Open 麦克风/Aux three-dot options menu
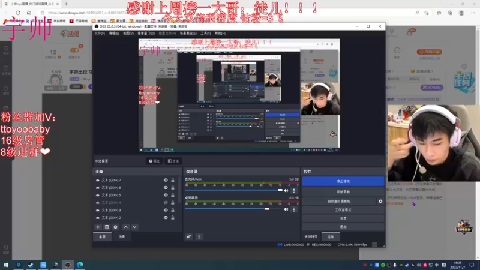 pyautogui.click(x=294, y=190)
